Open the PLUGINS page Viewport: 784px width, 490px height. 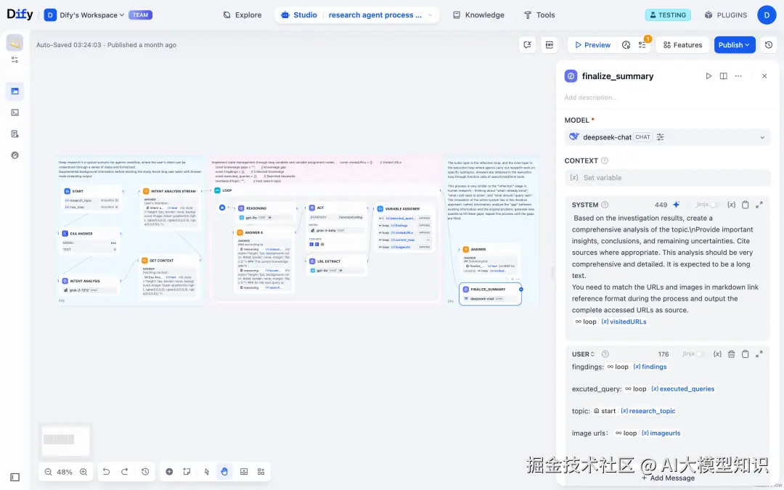pos(725,15)
